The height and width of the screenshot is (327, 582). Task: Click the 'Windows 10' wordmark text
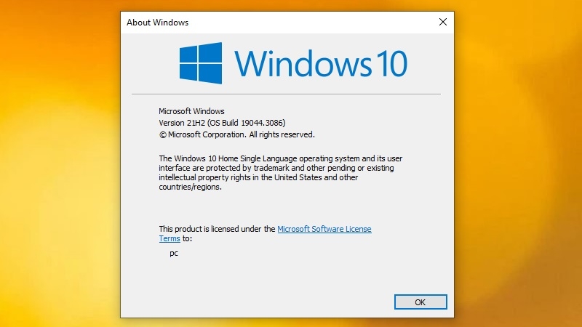pyautogui.click(x=321, y=64)
